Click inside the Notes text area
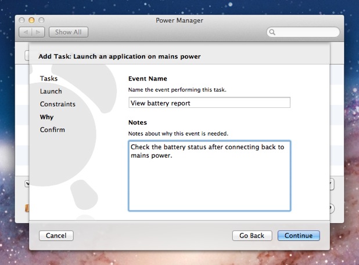This screenshot has width=359, height=265. 209,176
